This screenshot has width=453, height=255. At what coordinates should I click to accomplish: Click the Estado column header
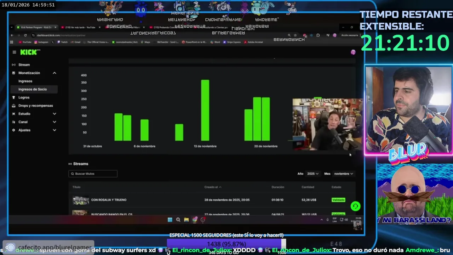(336, 187)
